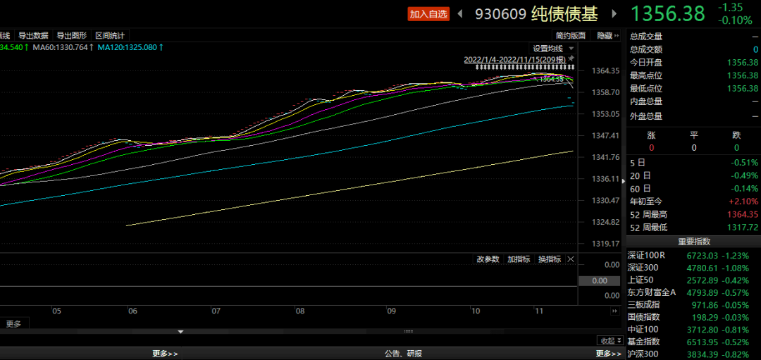Click 导出图形 to export chart
Screen dimensions: 761x360
click(71, 35)
